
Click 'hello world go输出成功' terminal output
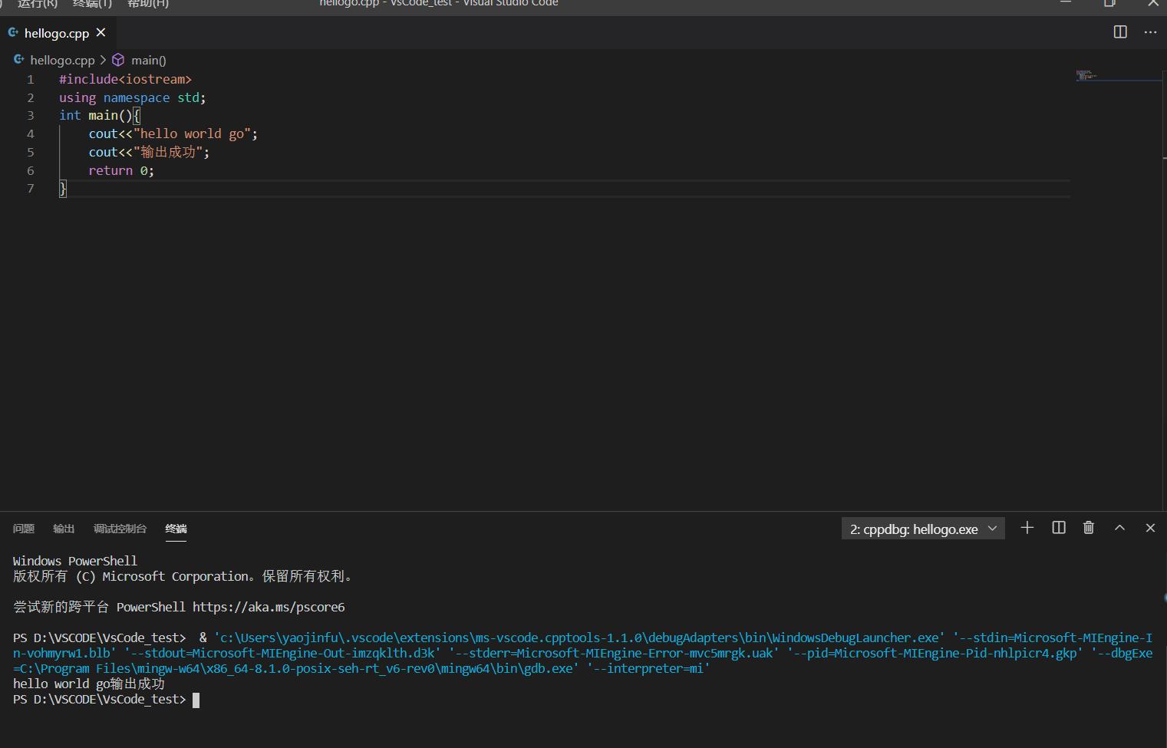tap(89, 684)
